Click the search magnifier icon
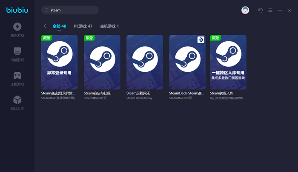This screenshot has height=172, width=298. (46, 10)
